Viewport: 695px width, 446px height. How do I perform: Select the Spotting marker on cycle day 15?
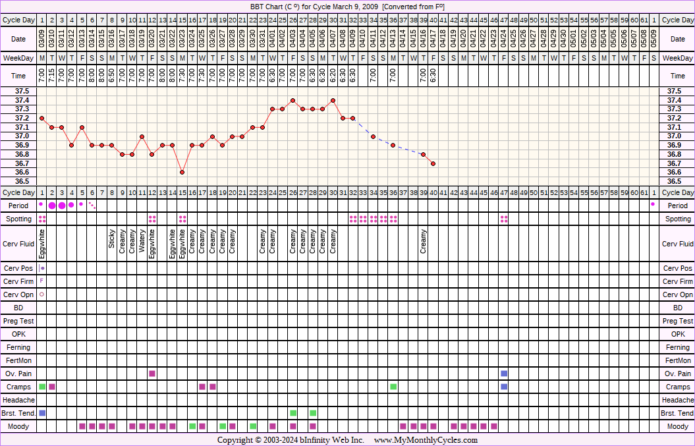(x=182, y=219)
